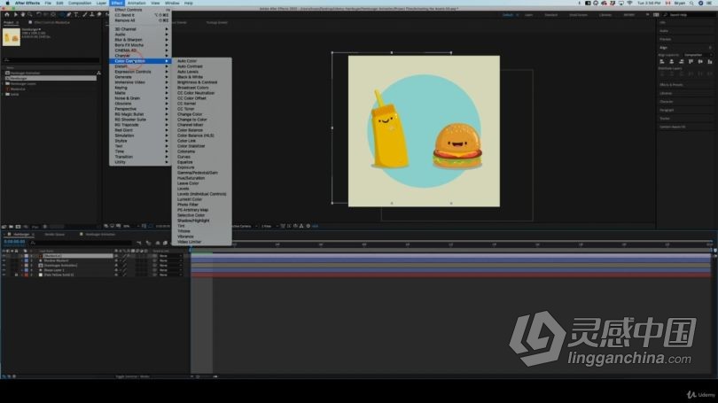Select the Pen tool
The width and height of the screenshot is (718, 403).
(x=68, y=15)
